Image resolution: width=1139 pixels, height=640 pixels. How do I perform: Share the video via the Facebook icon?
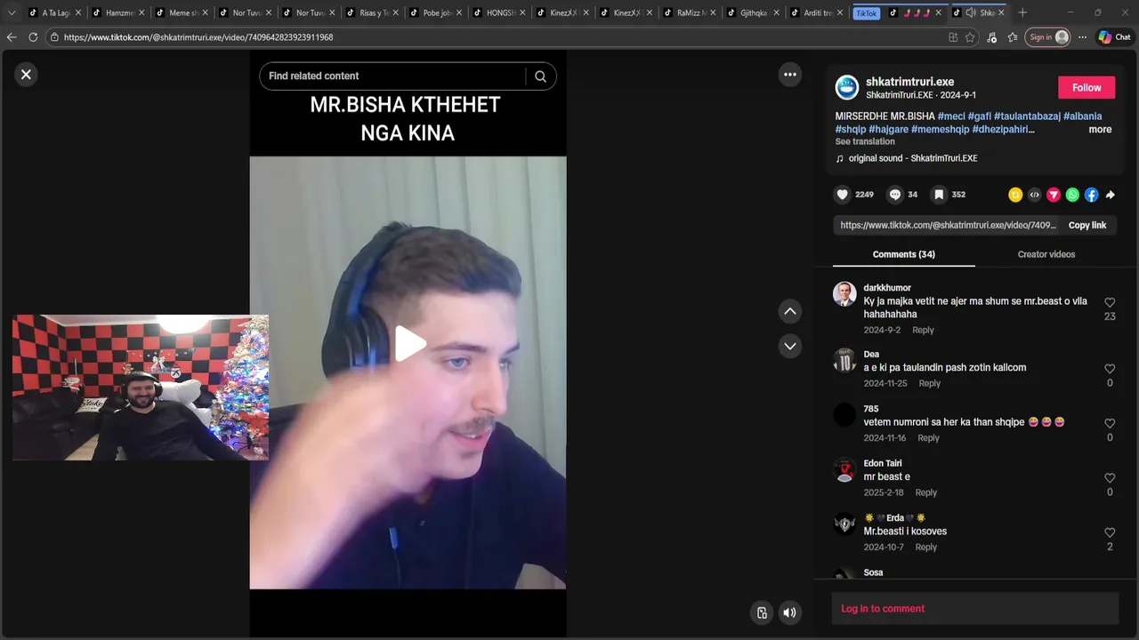[x=1091, y=195]
